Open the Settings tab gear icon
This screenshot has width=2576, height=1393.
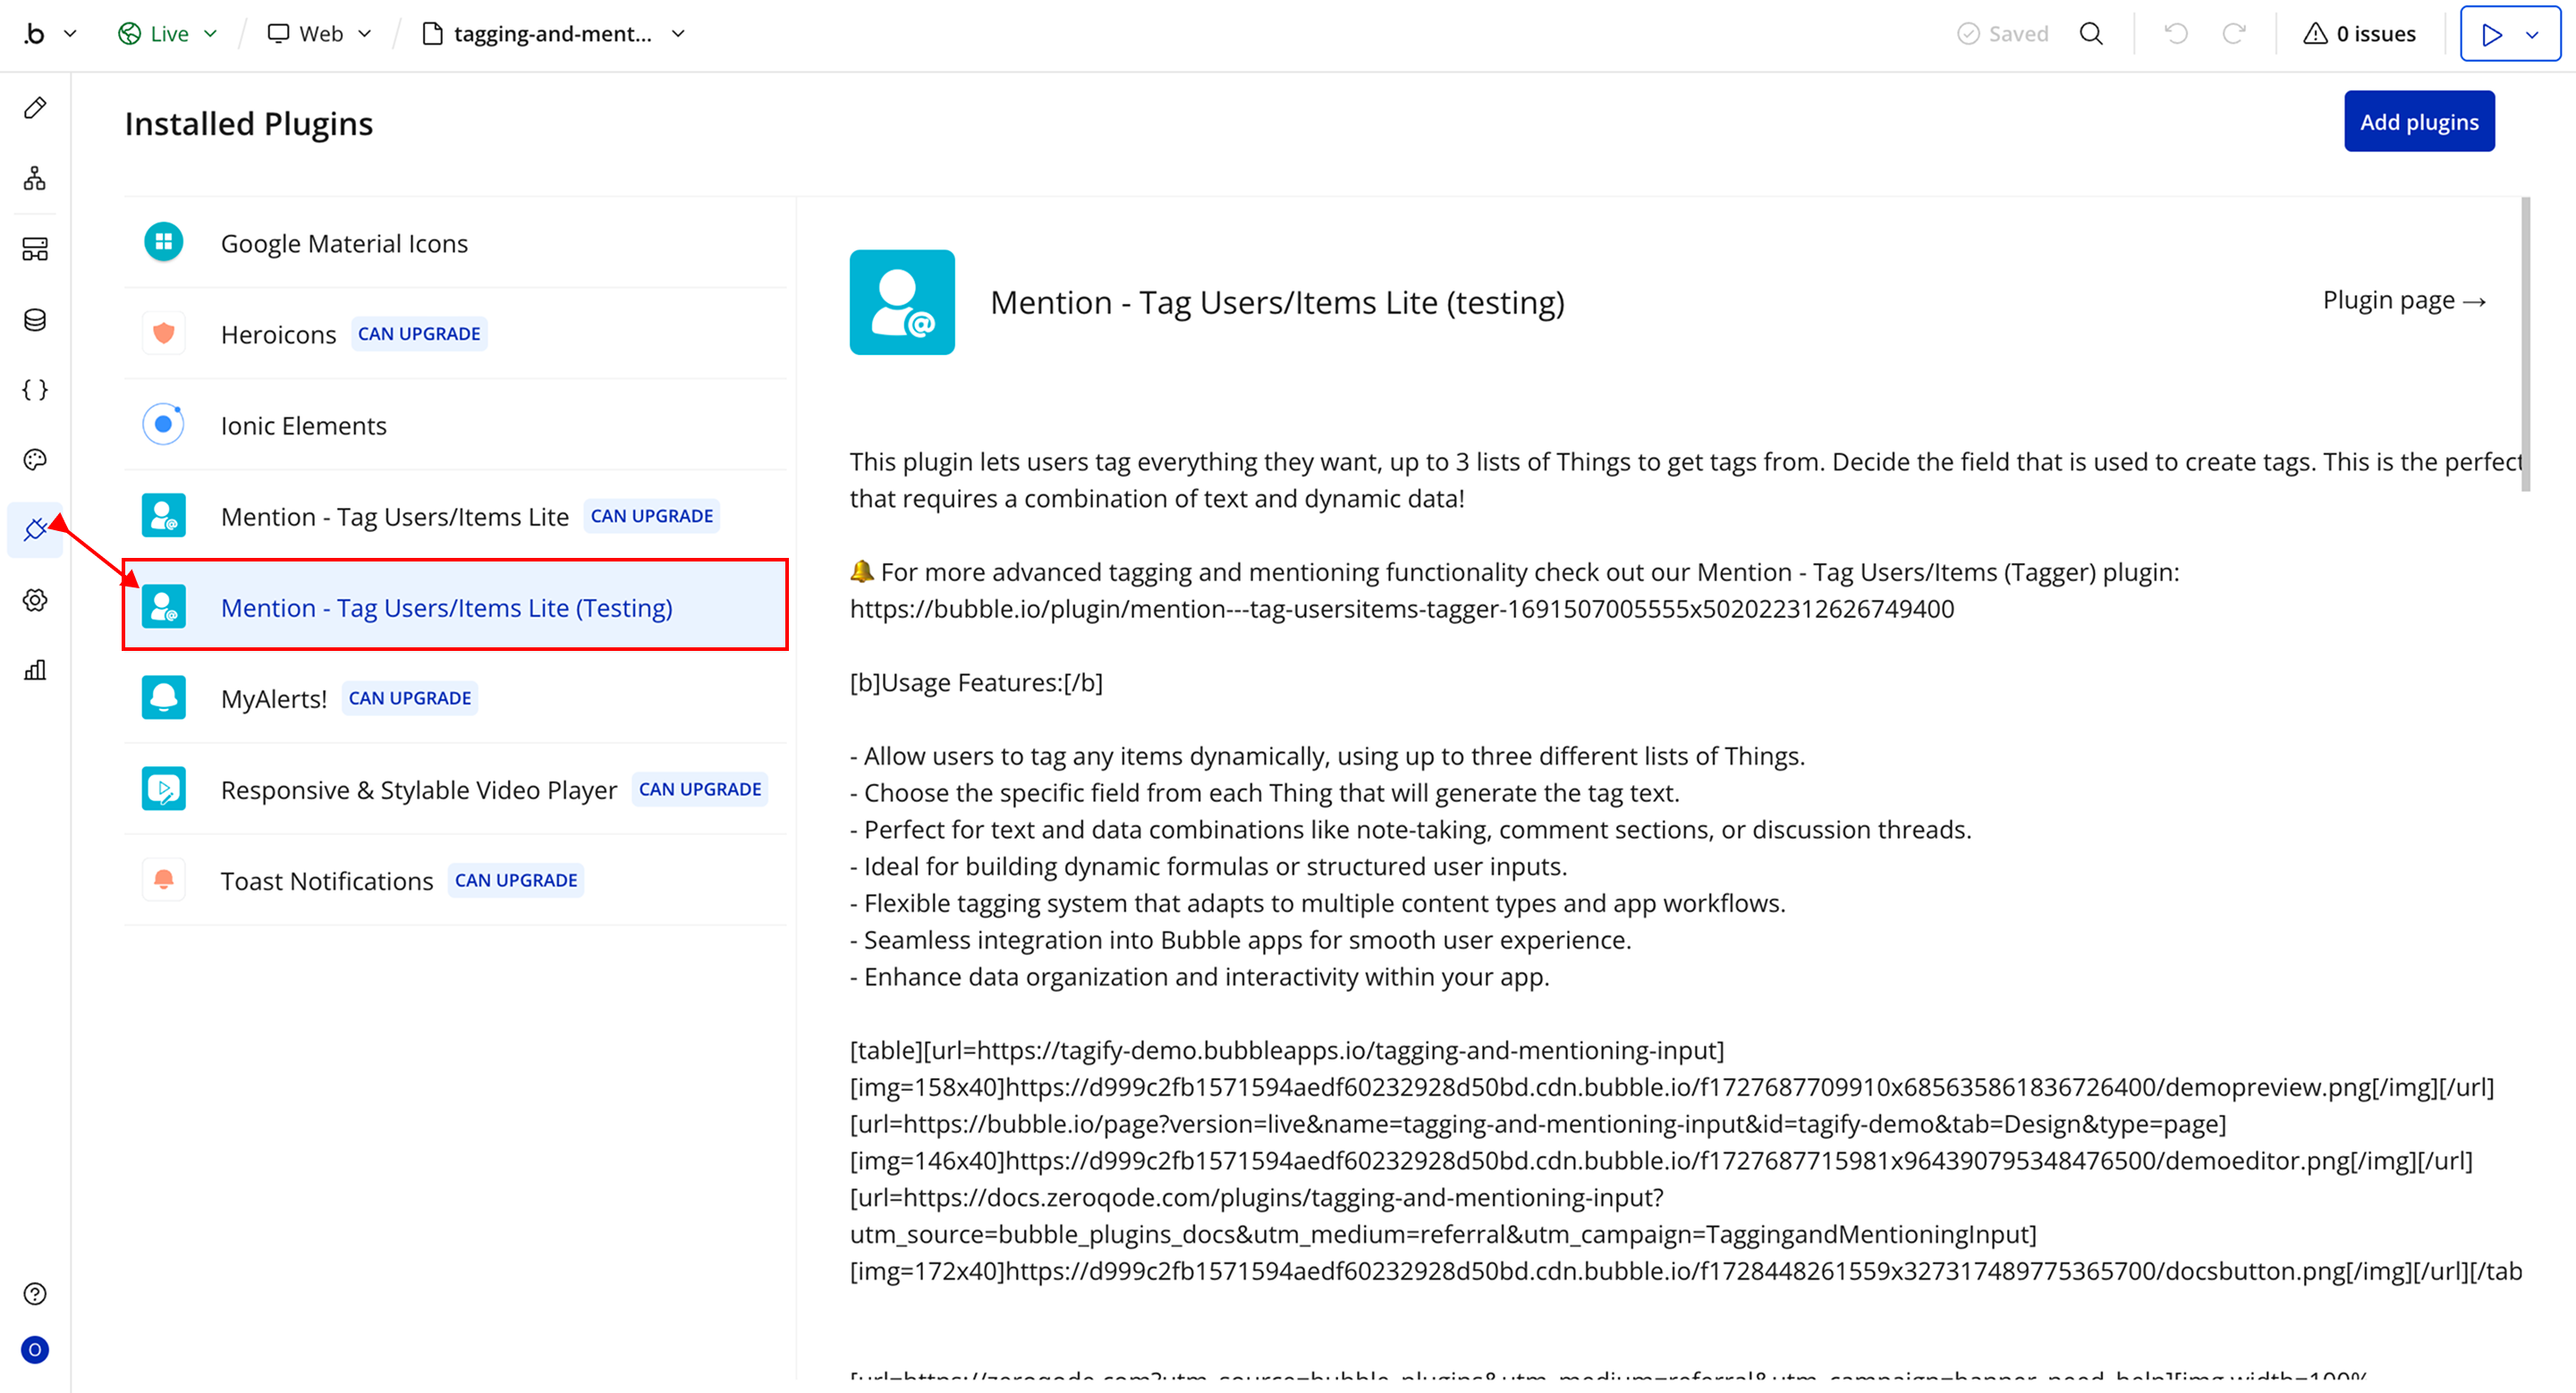(x=35, y=601)
